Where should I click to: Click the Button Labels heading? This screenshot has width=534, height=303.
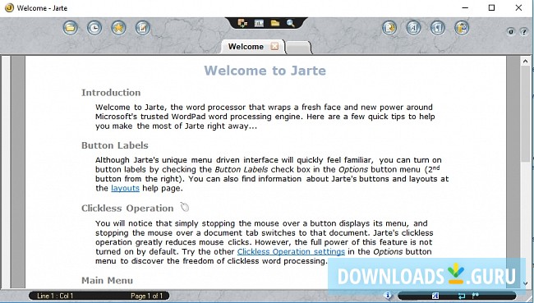coord(115,145)
